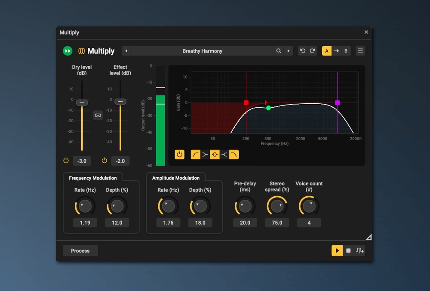Image resolution: width=430 pixels, height=291 pixels.
Task: Click the Frequency Modulation Rate knob
Action: pos(85,206)
